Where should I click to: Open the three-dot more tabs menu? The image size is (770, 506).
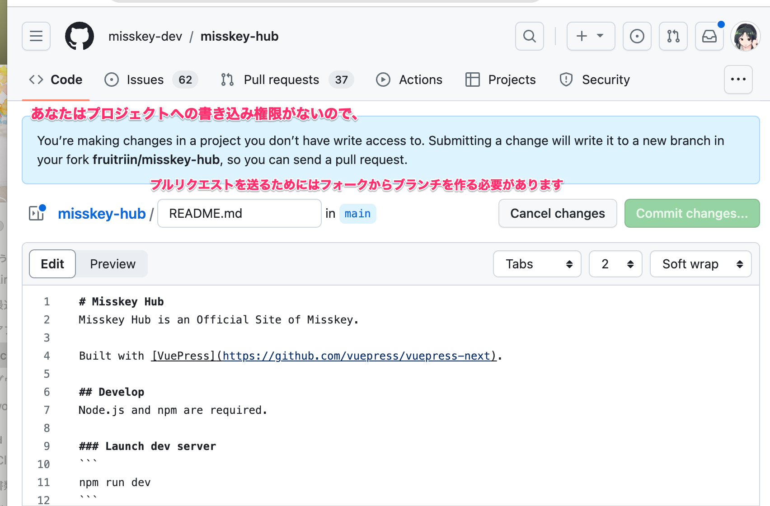(738, 80)
